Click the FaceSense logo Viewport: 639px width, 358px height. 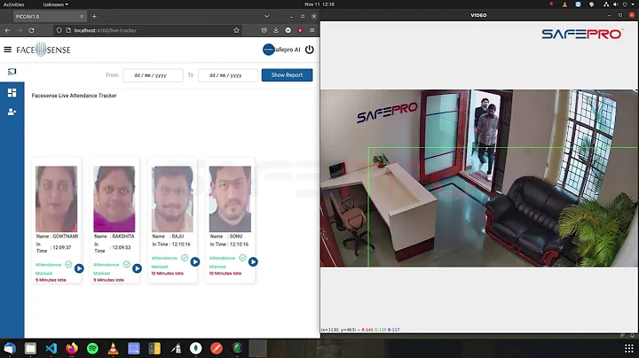coord(43,50)
